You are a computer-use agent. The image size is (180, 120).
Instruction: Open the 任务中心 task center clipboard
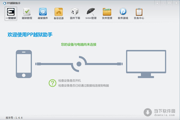pyautogui.click(x=139, y=13)
